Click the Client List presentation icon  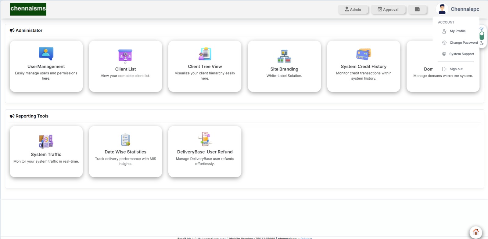coord(125,56)
